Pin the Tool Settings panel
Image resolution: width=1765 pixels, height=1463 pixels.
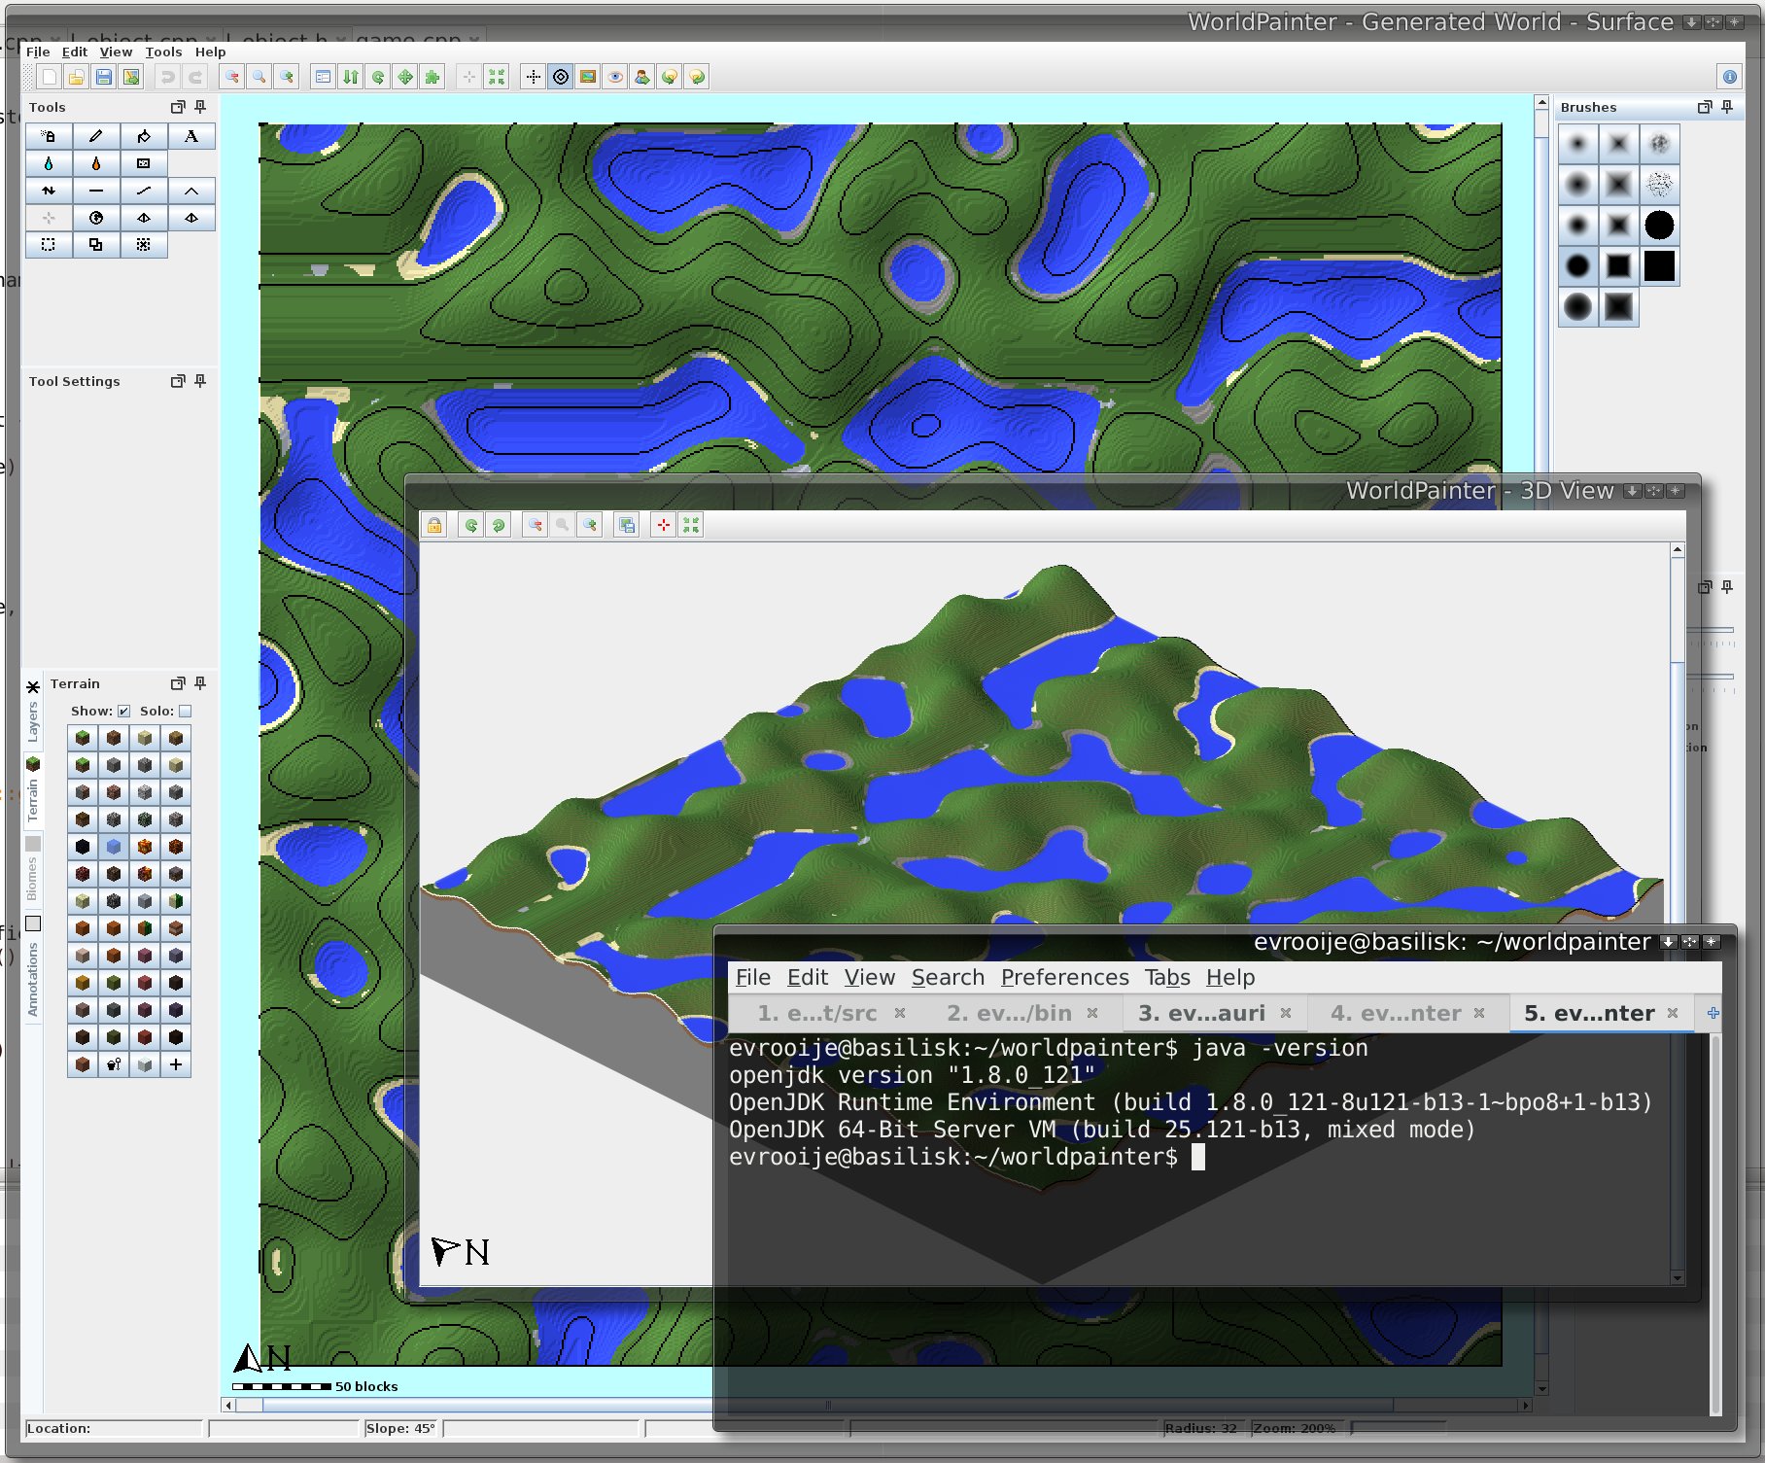pos(200,381)
